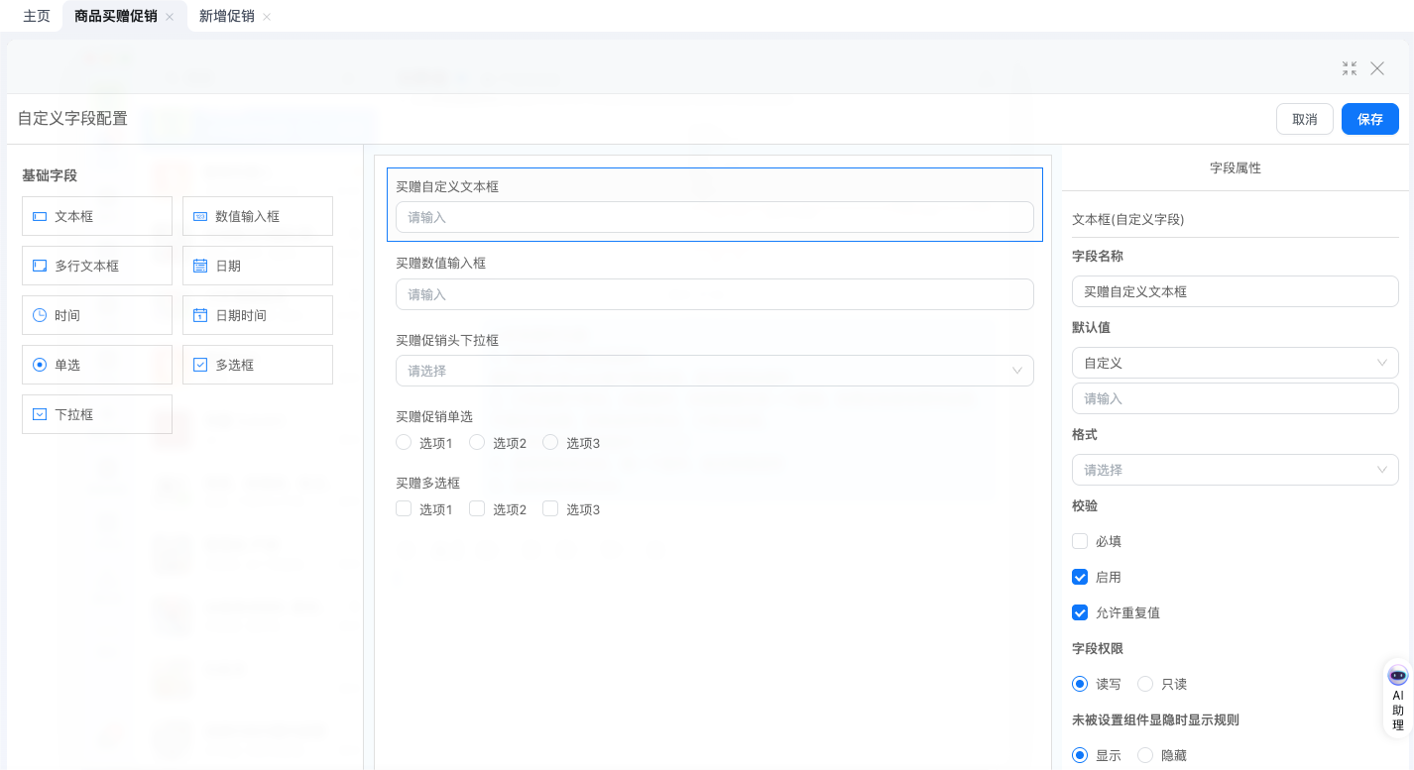1414x770 pixels.
Task: Click the 保存 button
Action: point(1369,119)
